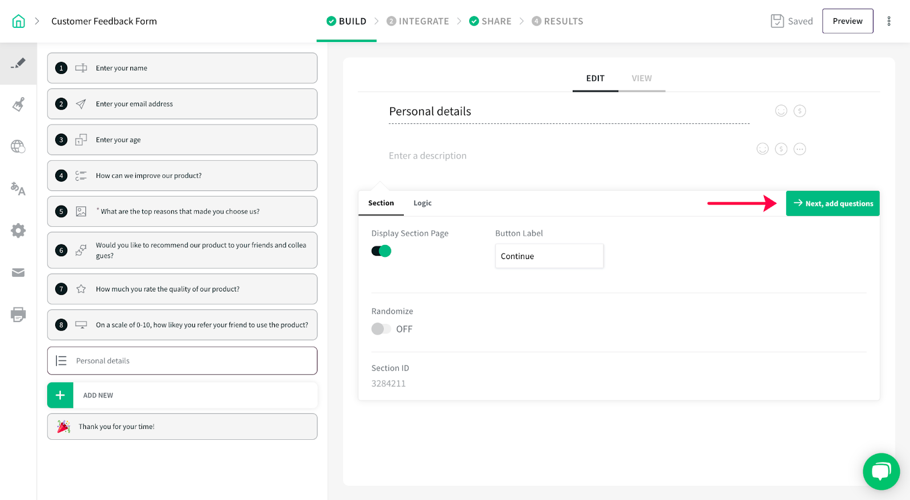This screenshot has width=910, height=500.
Task: Open the Logic tab
Action: pos(423,203)
